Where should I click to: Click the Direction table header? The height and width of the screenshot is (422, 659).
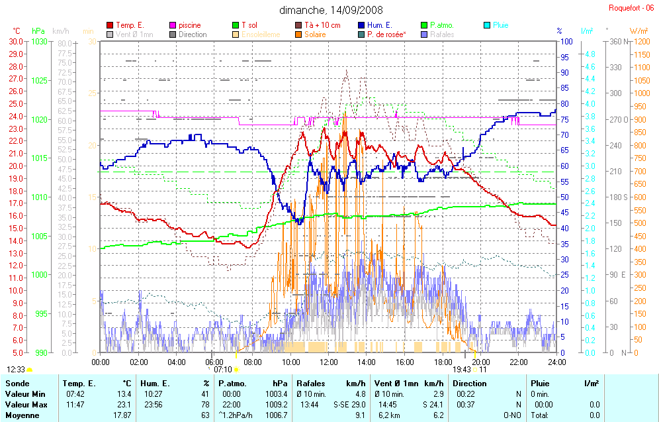(470, 384)
